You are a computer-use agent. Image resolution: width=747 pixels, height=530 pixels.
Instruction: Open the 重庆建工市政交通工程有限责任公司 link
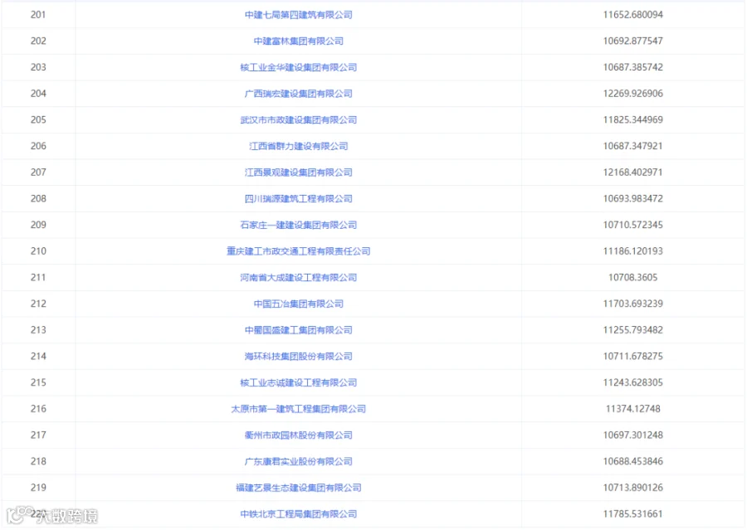click(298, 251)
